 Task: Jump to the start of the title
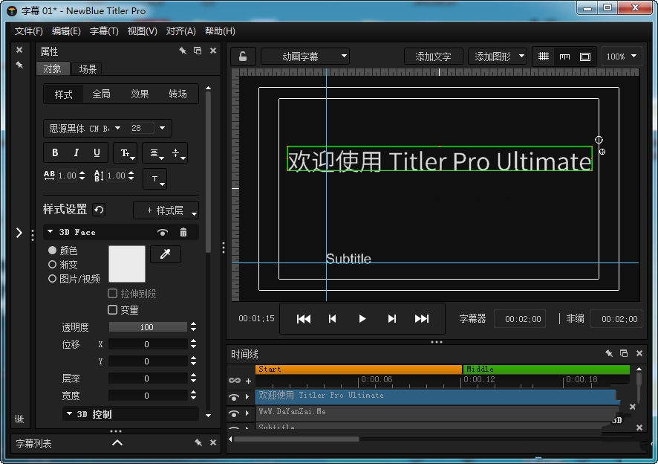click(304, 318)
